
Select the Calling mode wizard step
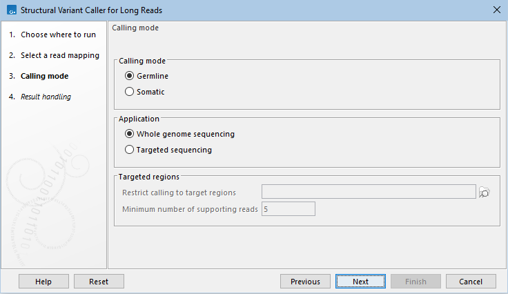(44, 76)
